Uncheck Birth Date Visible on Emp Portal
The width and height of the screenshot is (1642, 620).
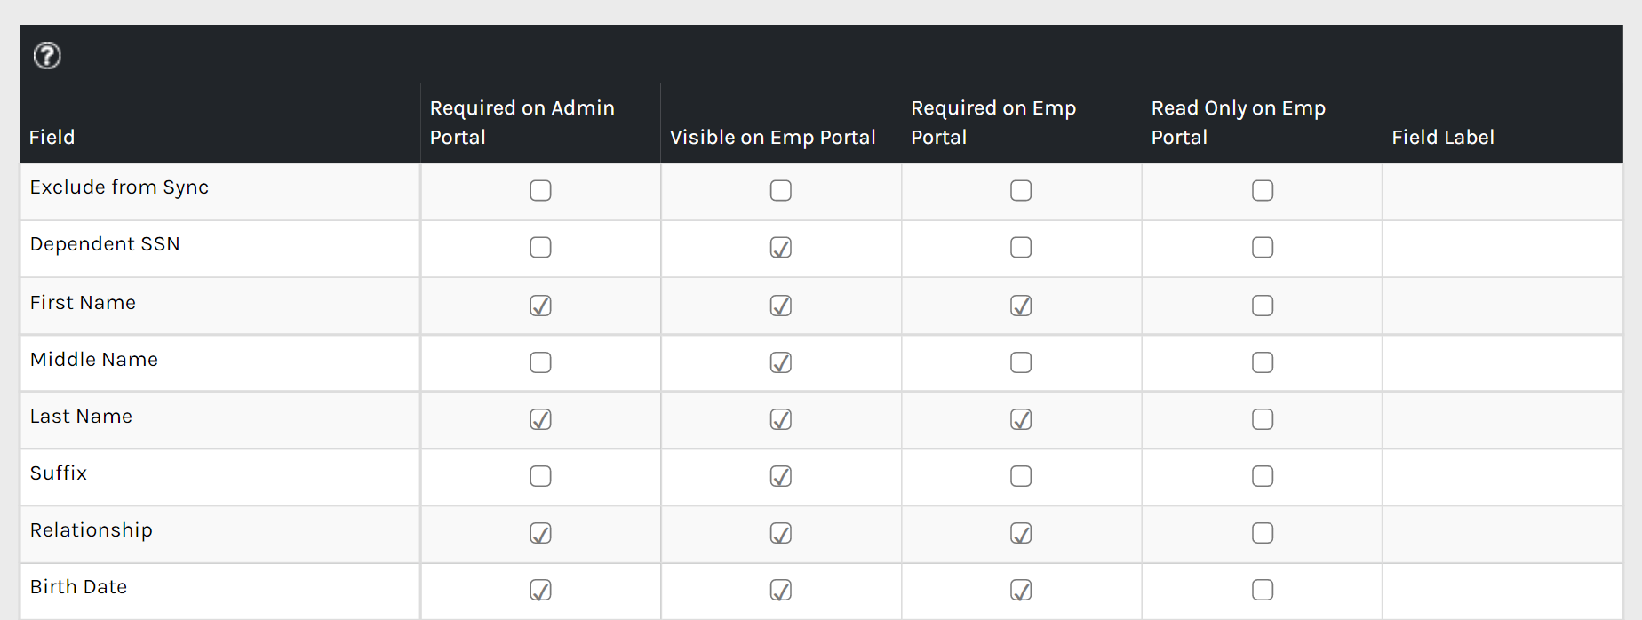coord(781,590)
